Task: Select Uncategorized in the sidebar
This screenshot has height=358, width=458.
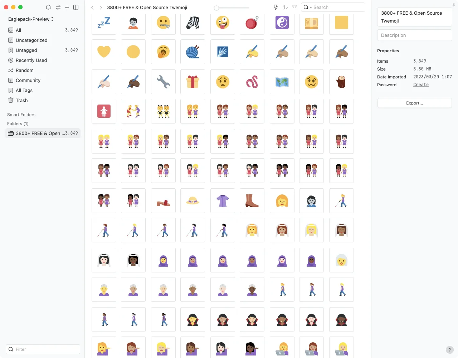Action: coord(43,40)
